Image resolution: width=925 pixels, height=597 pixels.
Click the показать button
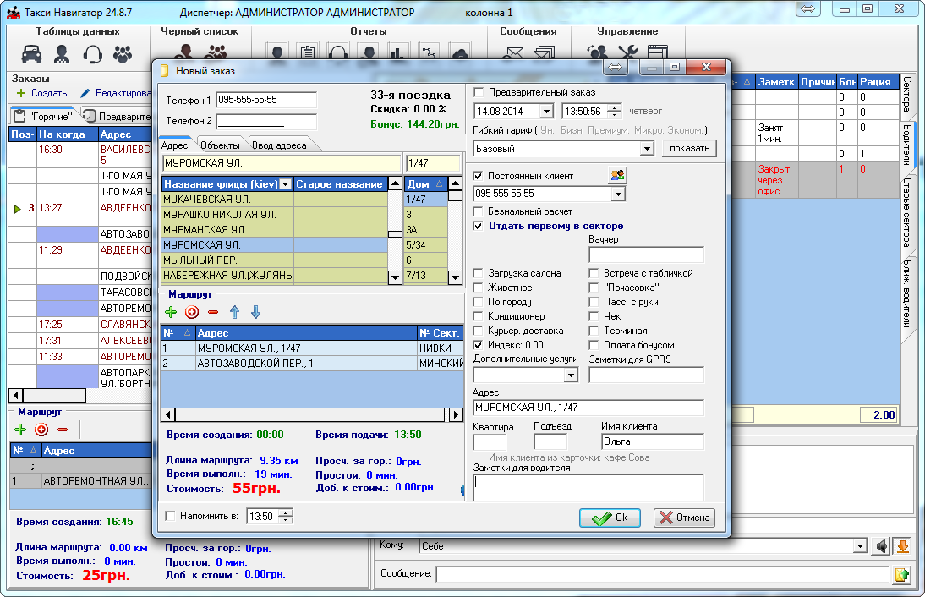pos(688,148)
